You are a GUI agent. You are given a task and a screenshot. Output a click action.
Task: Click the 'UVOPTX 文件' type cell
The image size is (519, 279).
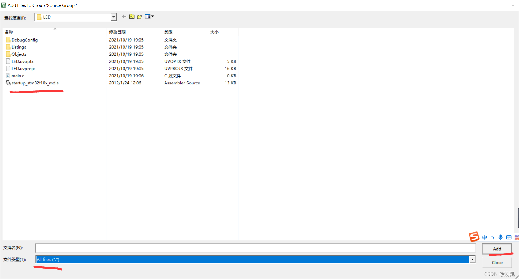tap(177, 61)
